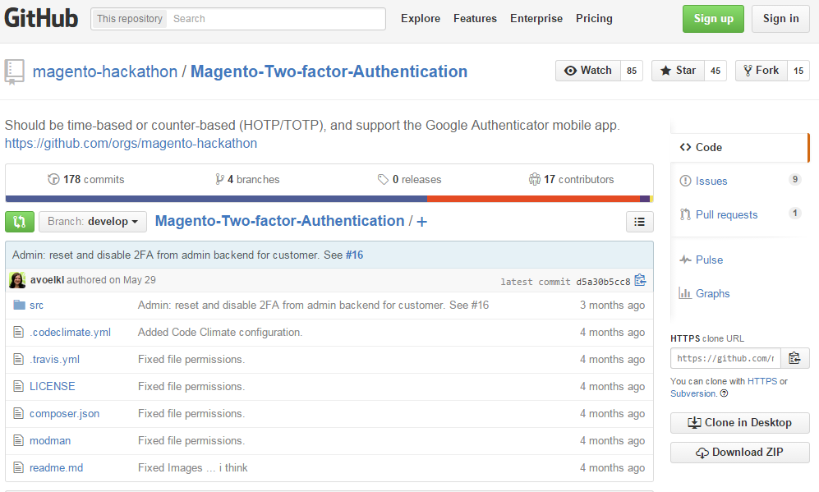Open the Issues tab label
The height and width of the screenshot is (492, 819).
711,181
